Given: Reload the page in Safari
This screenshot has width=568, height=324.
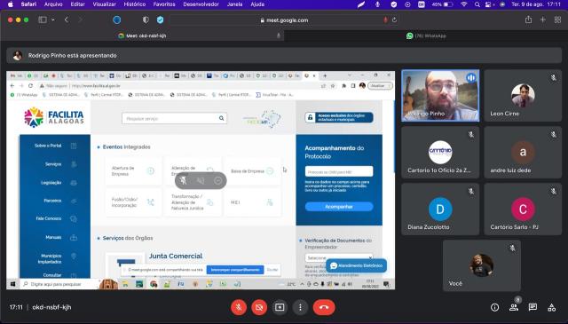Looking at the screenshot, I should coord(394,20).
